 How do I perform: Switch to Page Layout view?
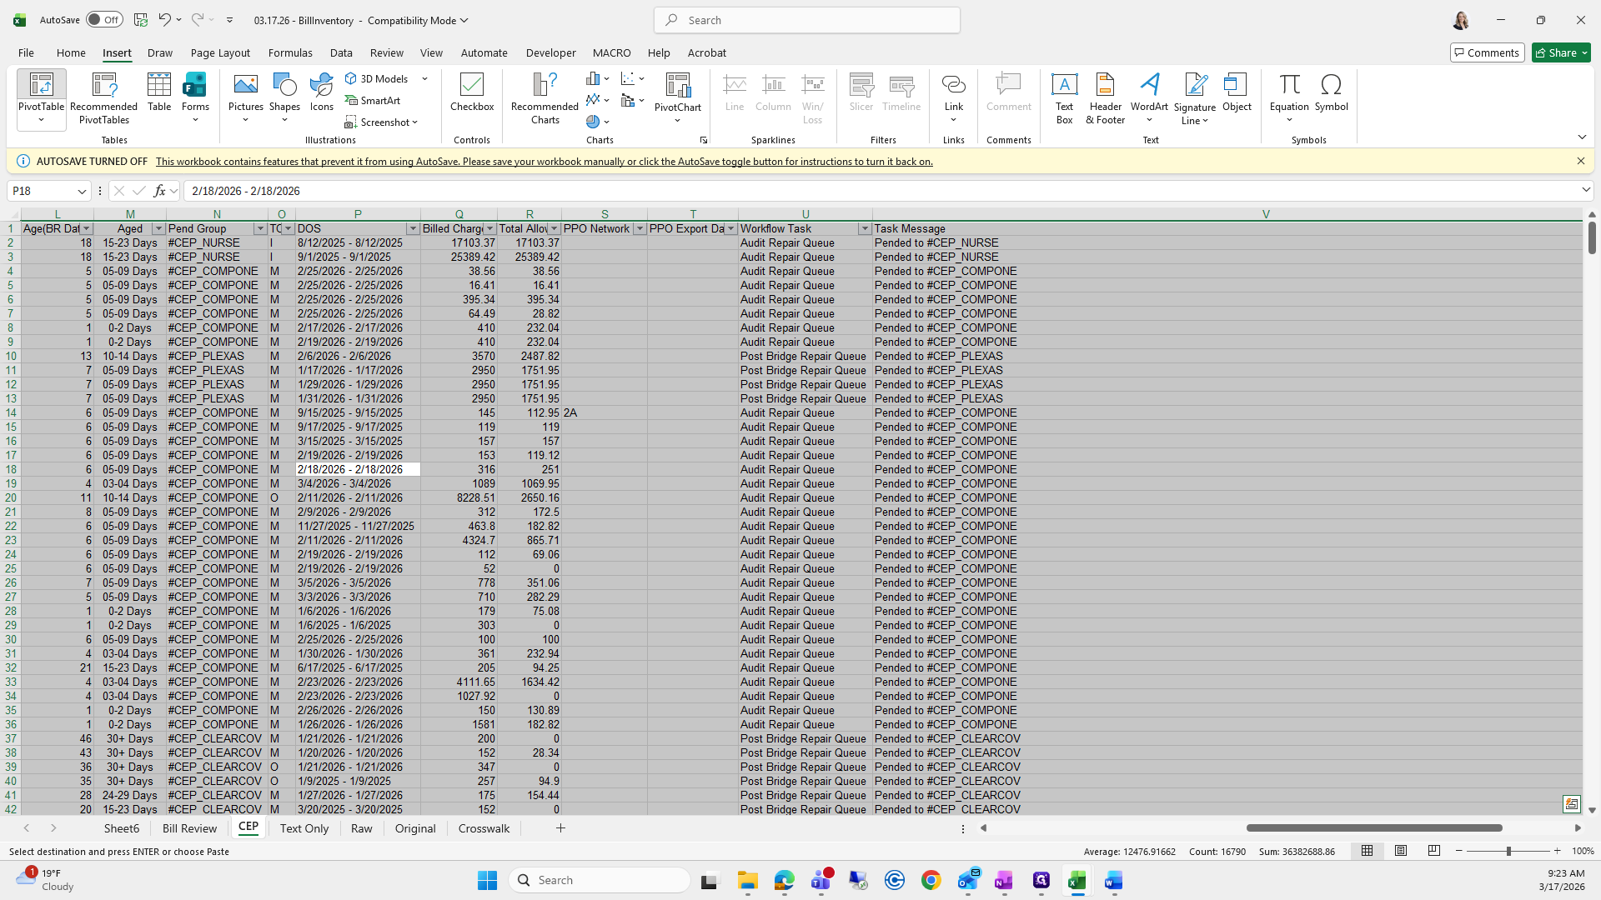click(1401, 851)
